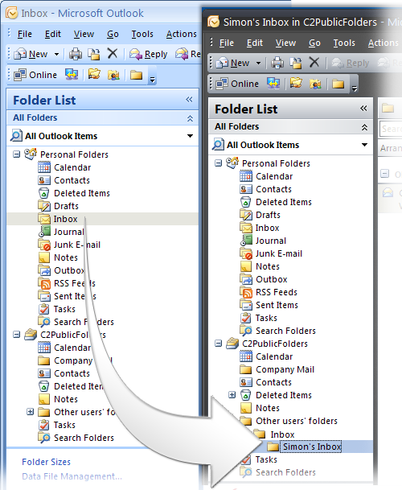Open Folder Sizes link in Inbox window
This screenshot has height=490, width=402.
46,462
